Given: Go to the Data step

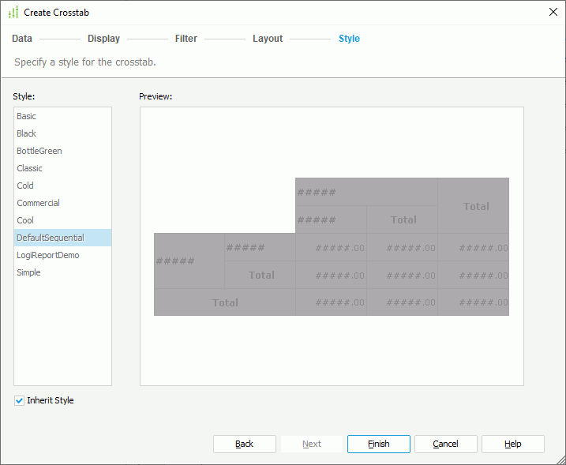Looking at the screenshot, I should (x=22, y=39).
